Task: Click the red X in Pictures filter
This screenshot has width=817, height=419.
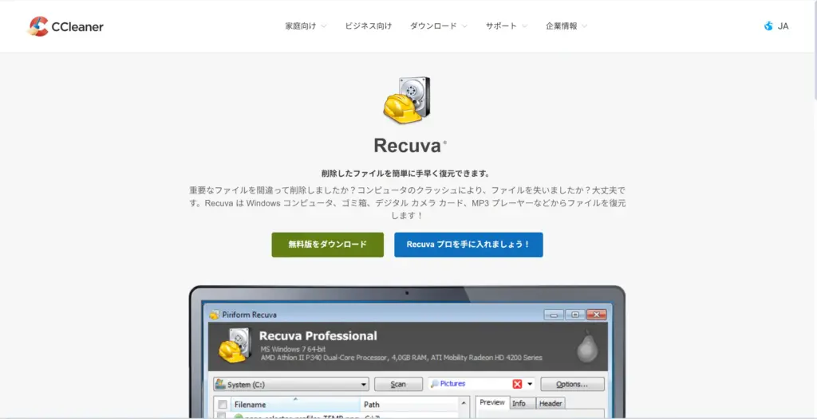Action: [x=517, y=384]
